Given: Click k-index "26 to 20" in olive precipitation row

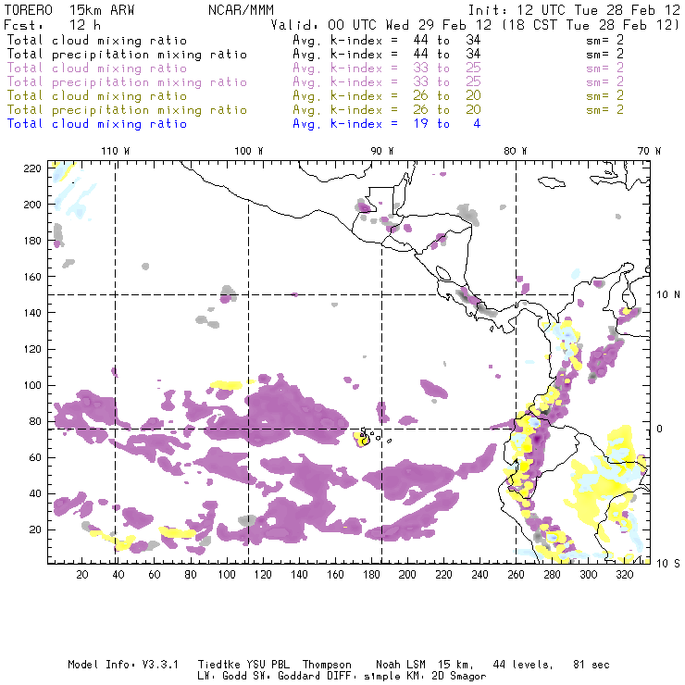Looking at the screenshot, I should tap(447, 109).
